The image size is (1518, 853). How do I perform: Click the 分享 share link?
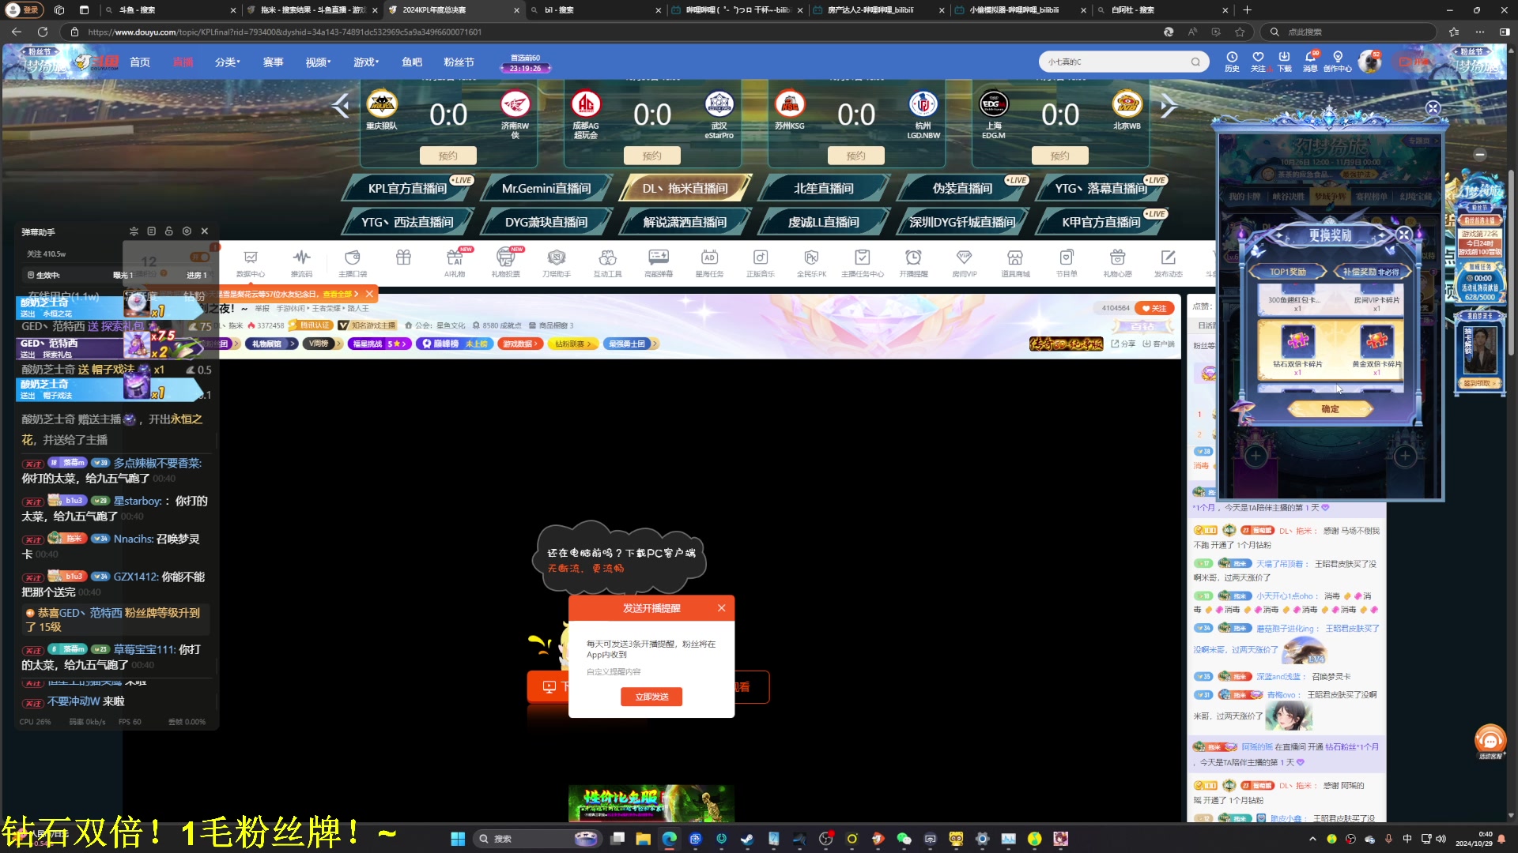pos(1123,344)
